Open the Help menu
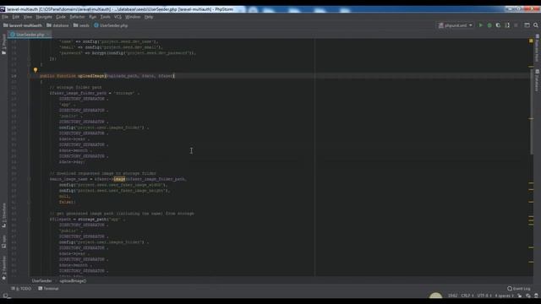541x304 pixels. click(149, 17)
